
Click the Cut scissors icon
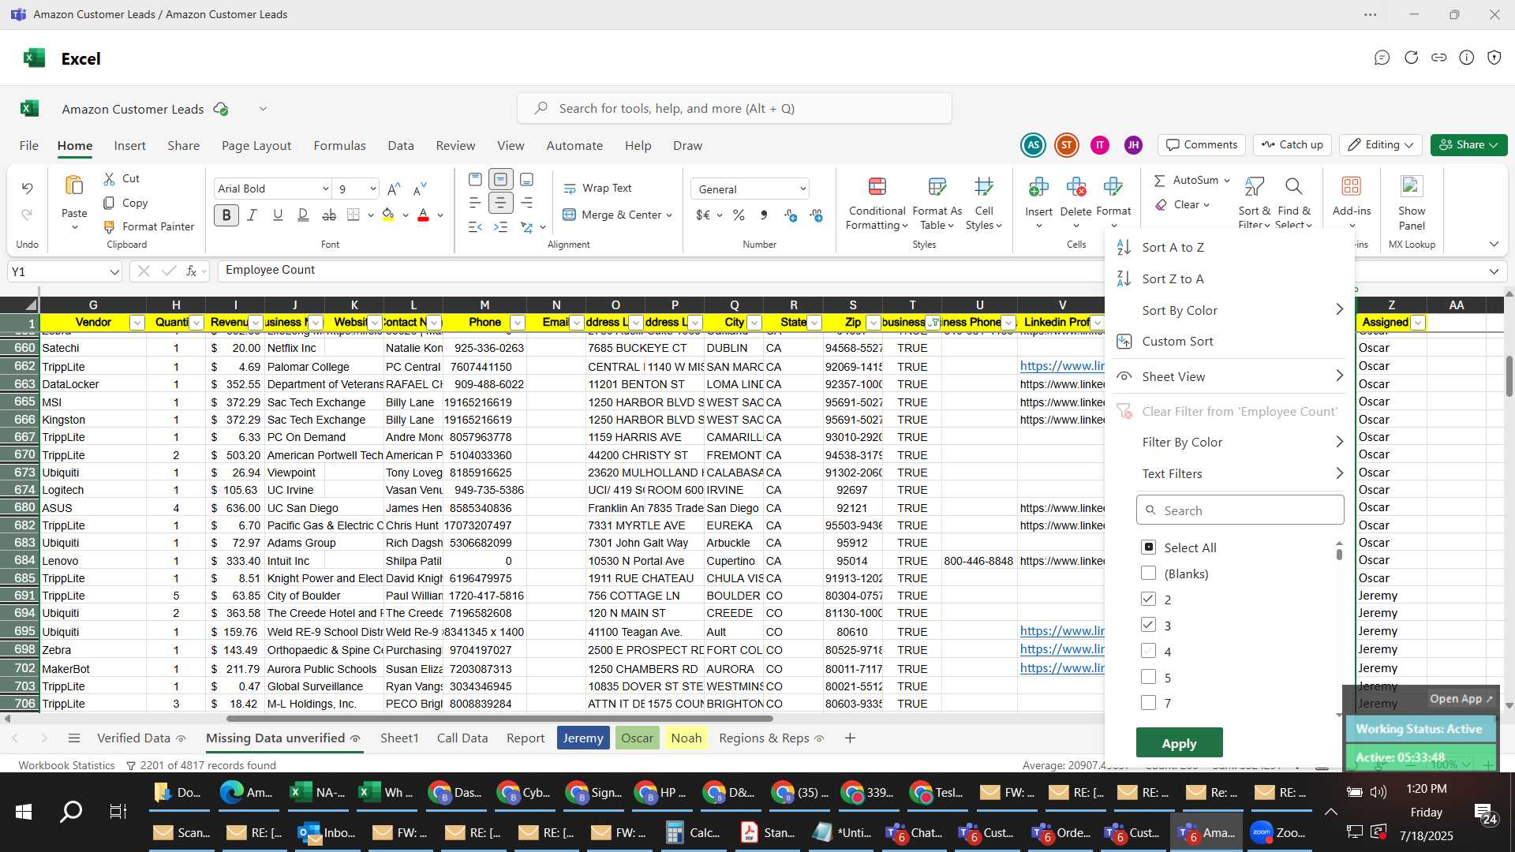[109, 179]
